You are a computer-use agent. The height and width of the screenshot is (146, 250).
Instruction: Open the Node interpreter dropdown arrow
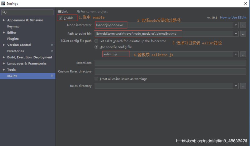[236, 25]
